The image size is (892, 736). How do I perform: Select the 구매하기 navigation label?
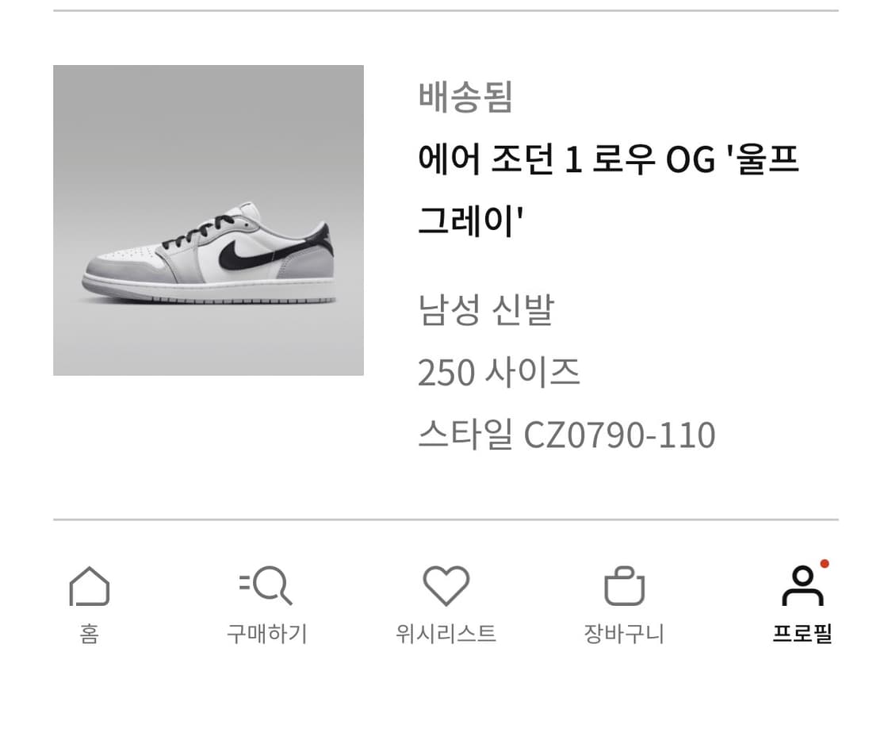point(267,634)
